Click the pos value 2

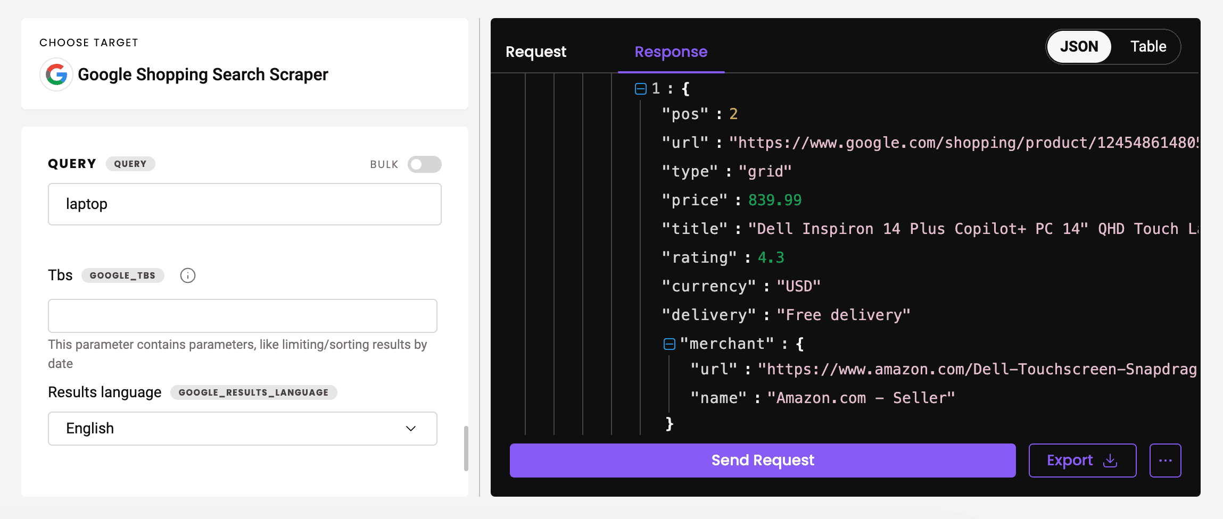click(x=733, y=114)
